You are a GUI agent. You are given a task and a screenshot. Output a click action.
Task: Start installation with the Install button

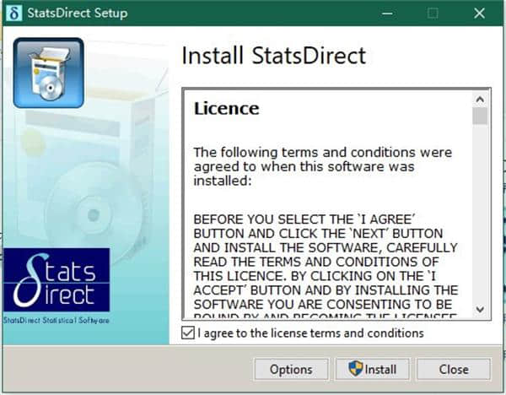point(372,370)
